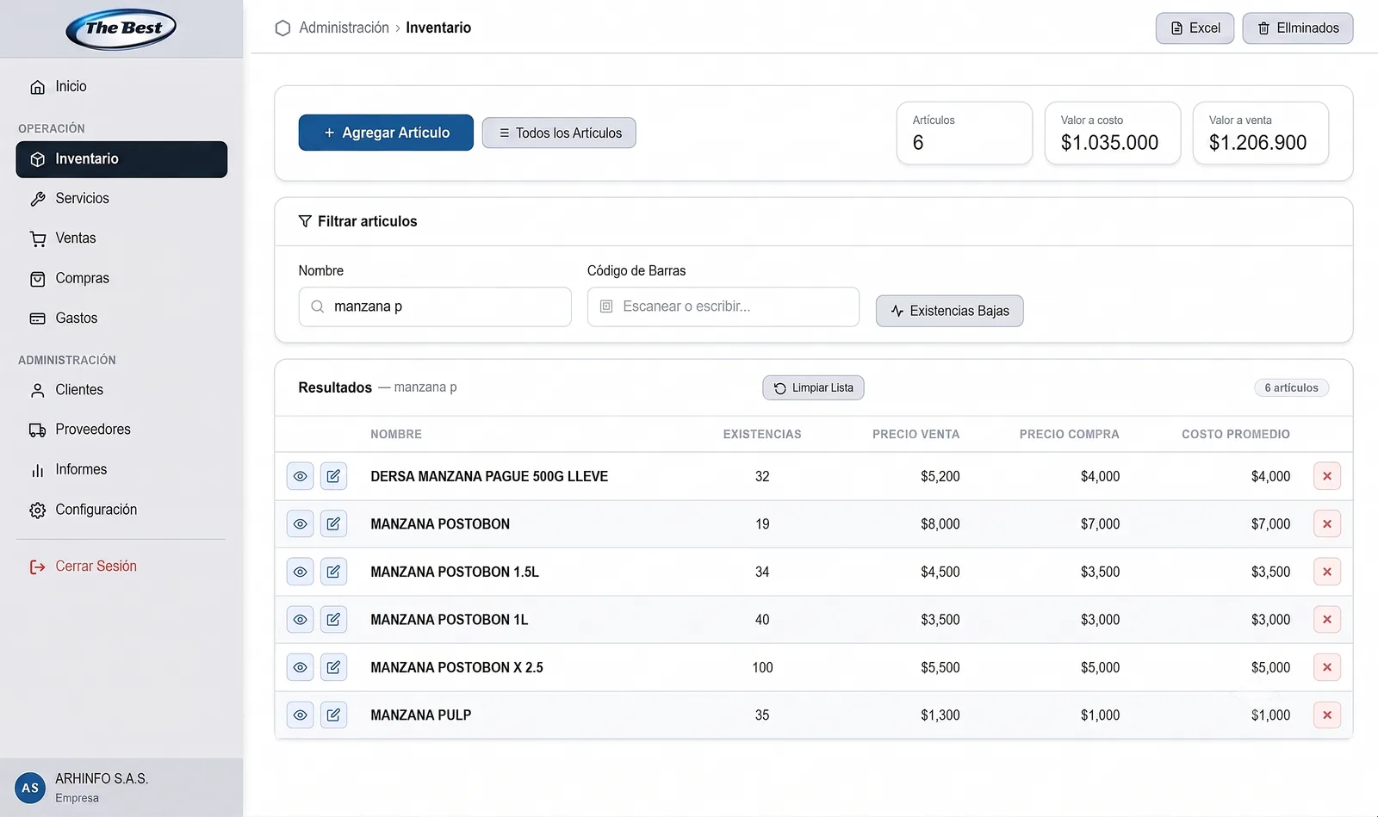
Task: Click the 6 articulos badge
Action: [x=1291, y=387]
